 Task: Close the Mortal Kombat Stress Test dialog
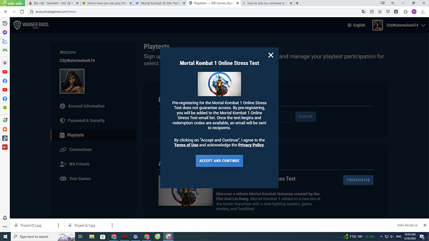[271, 55]
